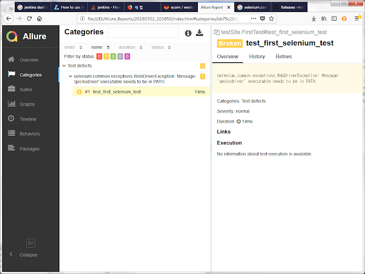Click the Test defects count badge
Screen dimensions: 365x274
[202, 66]
